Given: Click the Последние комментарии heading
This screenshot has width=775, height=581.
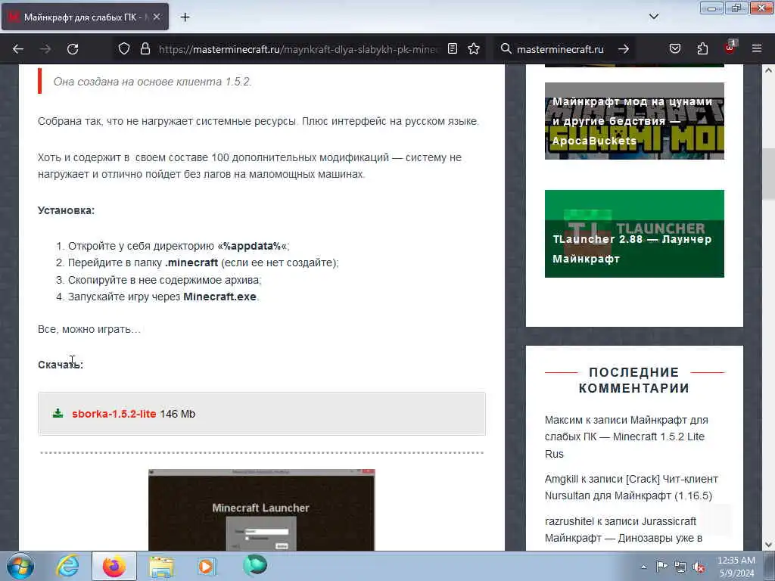Looking at the screenshot, I should (634, 380).
